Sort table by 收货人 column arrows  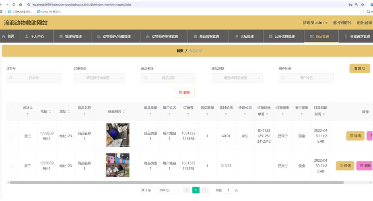[x=28, y=114]
